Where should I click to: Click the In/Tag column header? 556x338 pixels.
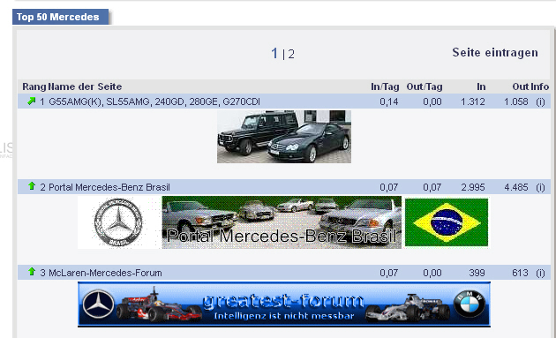pyautogui.click(x=385, y=86)
